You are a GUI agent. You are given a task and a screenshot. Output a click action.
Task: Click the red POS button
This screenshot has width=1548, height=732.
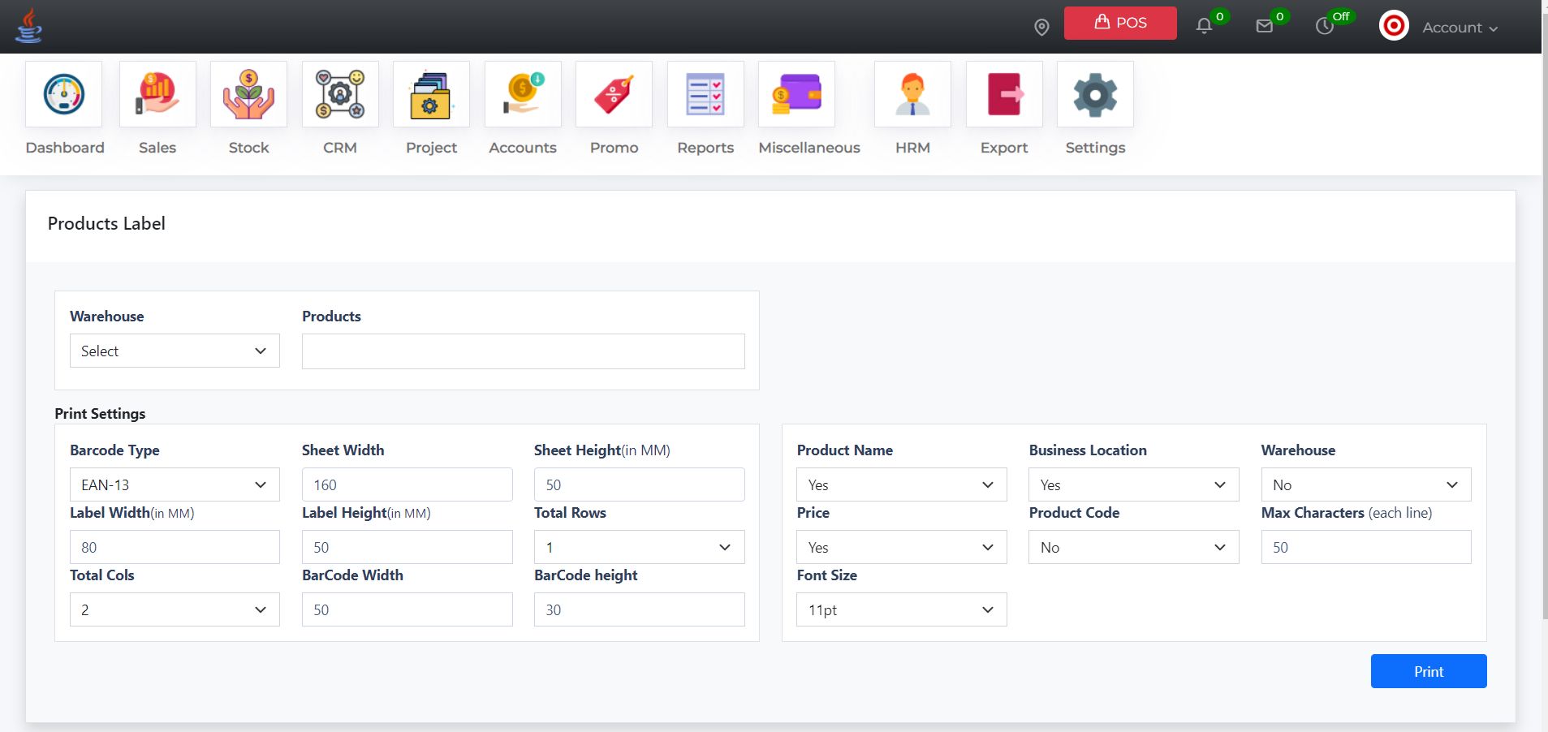coord(1120,23)
